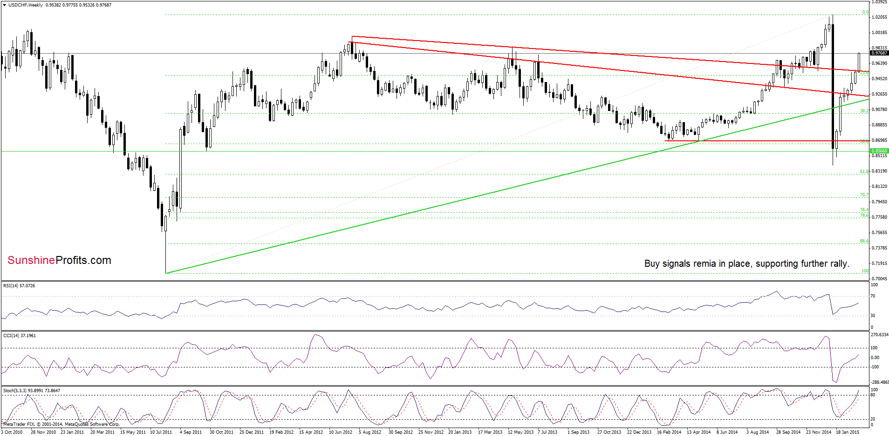The width and height of the screenshot is (889, 436).
Task: Click the 0.75655 price axis label
Action: click(879, 233)
